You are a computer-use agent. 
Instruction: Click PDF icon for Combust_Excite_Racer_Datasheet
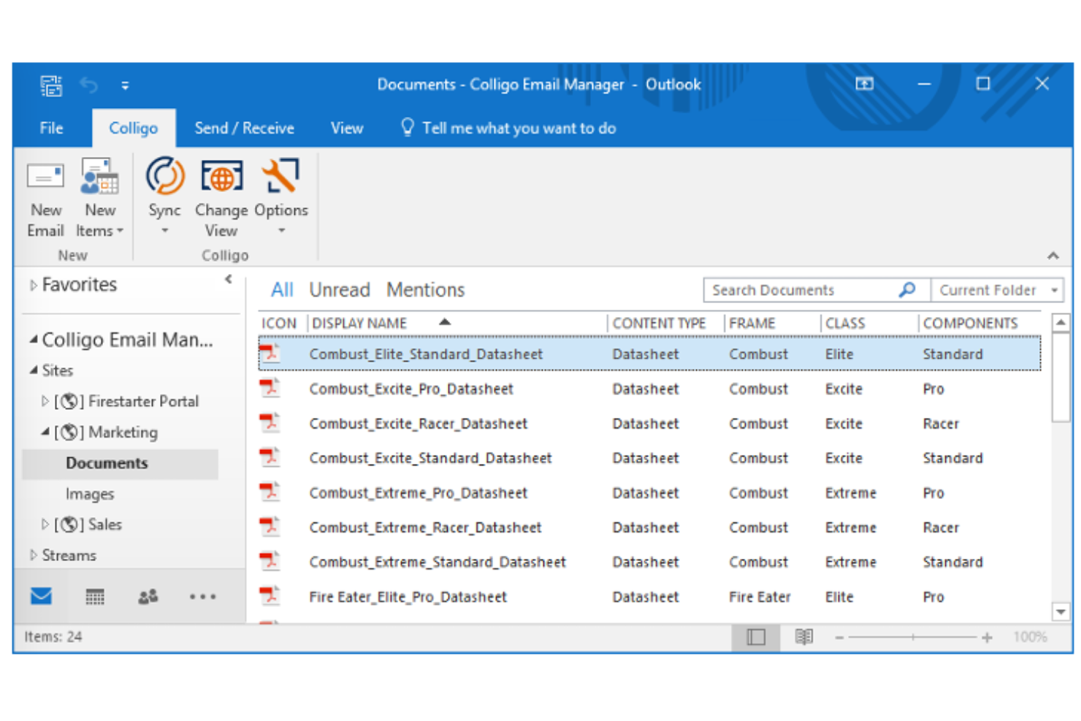click(x=270, y=423)
